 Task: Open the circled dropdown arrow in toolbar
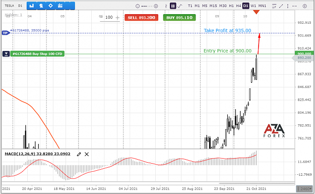pos(305,6)
